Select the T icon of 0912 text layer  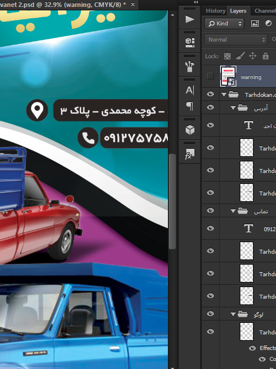(x=248, y=228)
